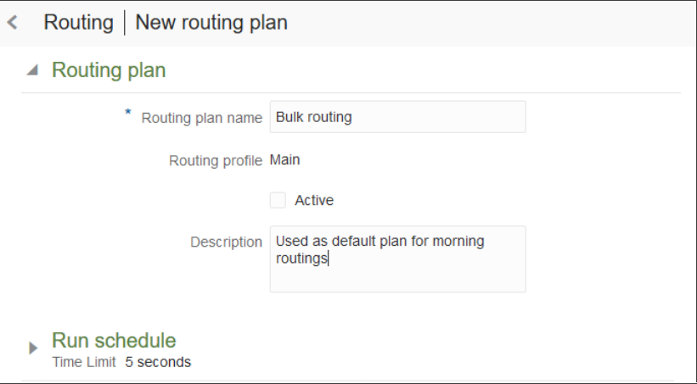The height and width of the screenshot is (384, 697).
Task: Click the Description field label
Action: coord(226,242)
